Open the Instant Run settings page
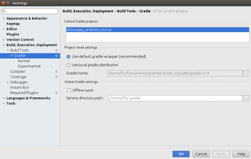 [20, 87]
